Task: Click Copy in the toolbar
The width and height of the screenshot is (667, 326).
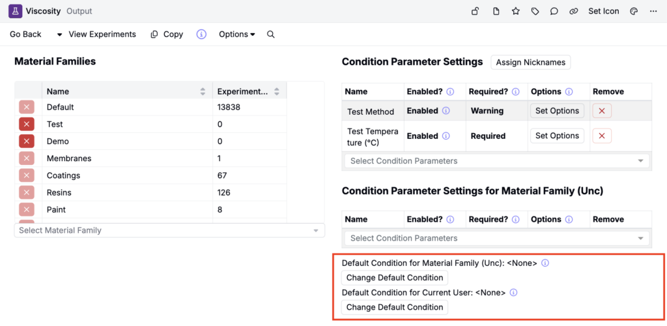Action: tap(167, 34)
